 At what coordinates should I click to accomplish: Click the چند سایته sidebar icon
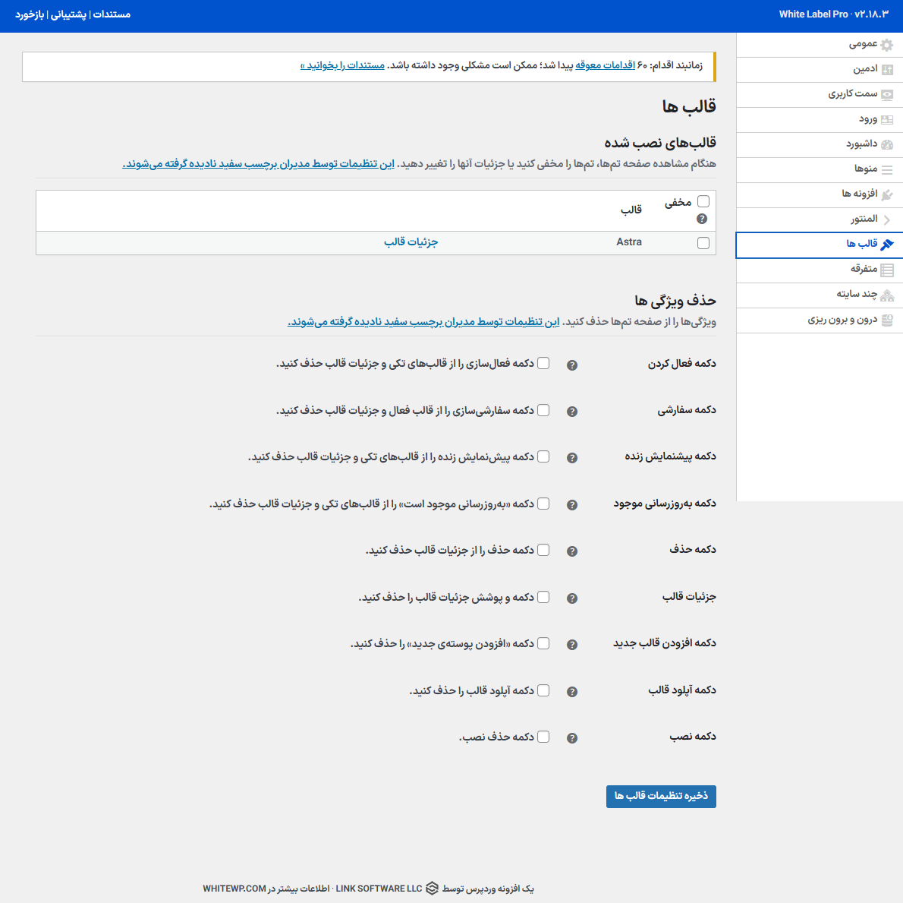[886, 295]
